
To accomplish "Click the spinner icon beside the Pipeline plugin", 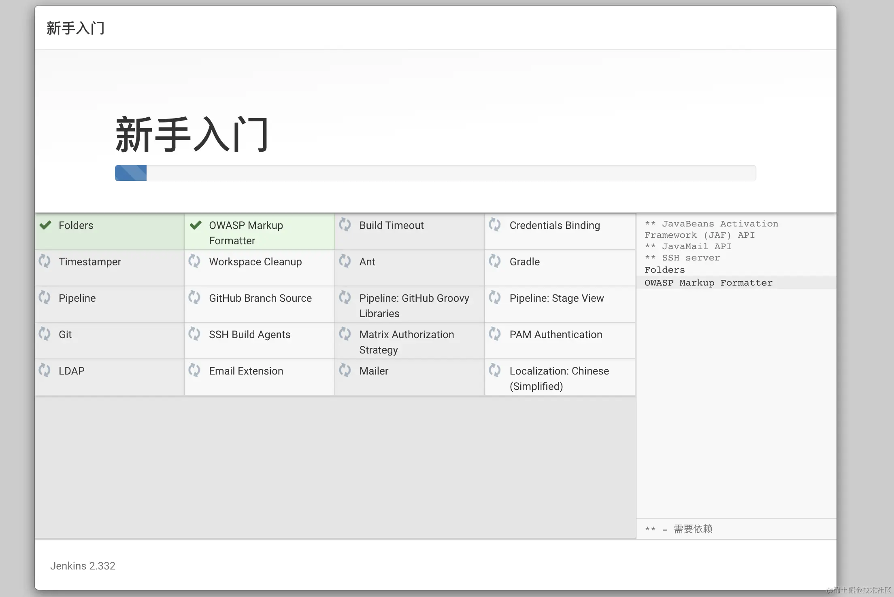I will pos(45,297).
